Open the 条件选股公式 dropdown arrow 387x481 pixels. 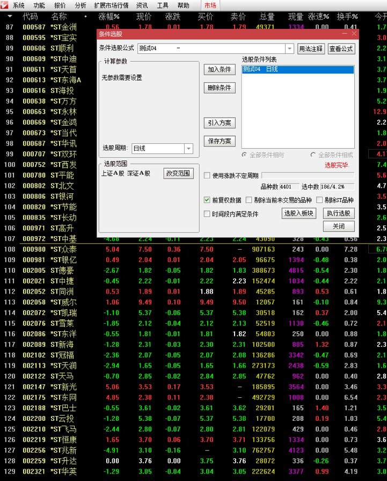point(289,48)
